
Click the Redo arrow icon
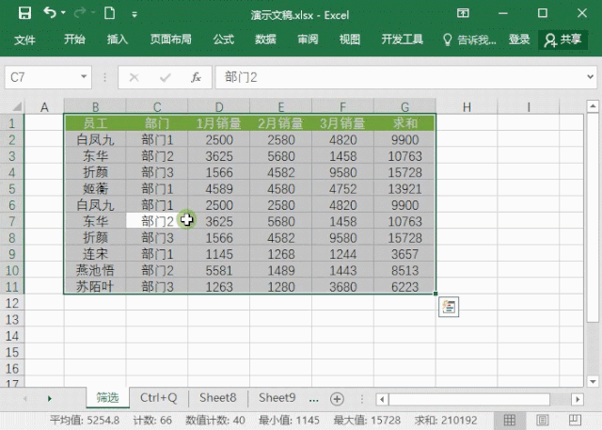(x=79, y=13)
